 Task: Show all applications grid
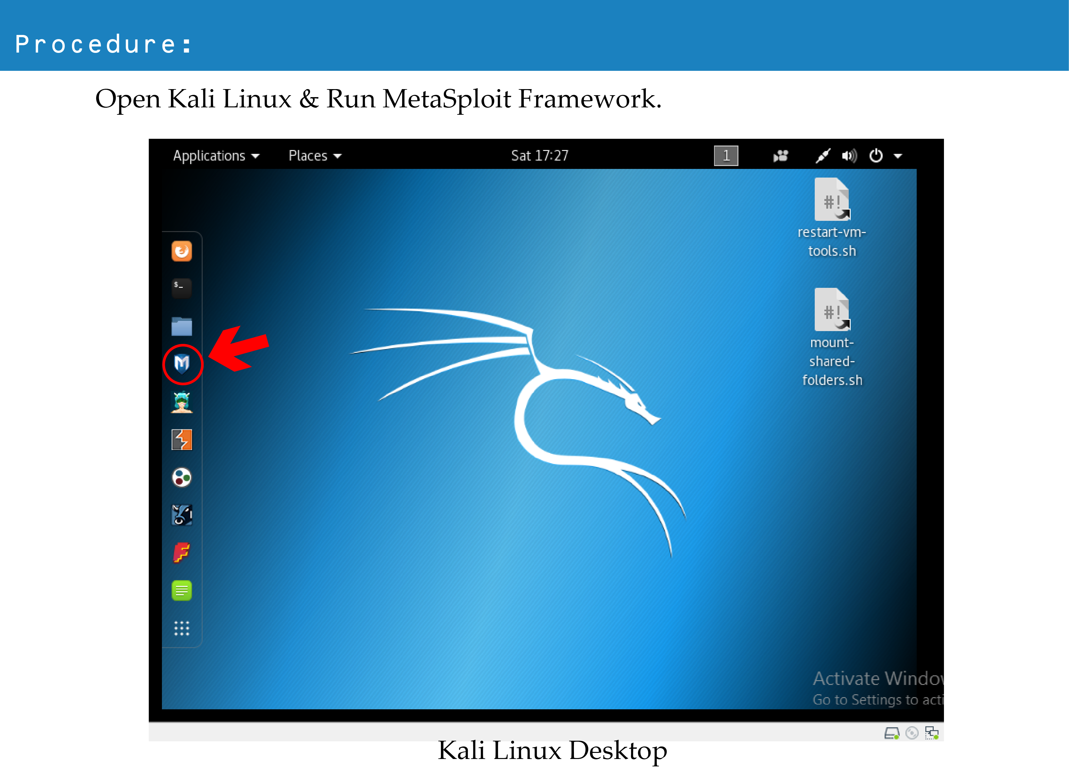181,628
